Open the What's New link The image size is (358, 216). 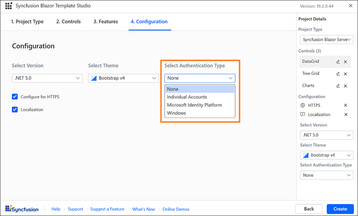click(x=144, y=209)
